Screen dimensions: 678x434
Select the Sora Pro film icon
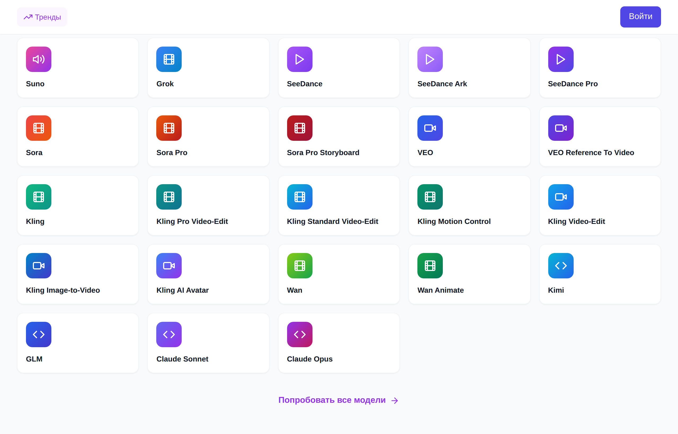point(169,128)
